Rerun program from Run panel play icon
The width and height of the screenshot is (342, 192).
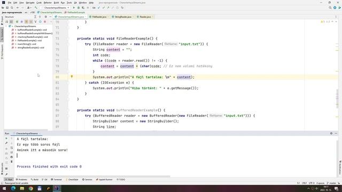pyautogui.click(x=6, y=139)
